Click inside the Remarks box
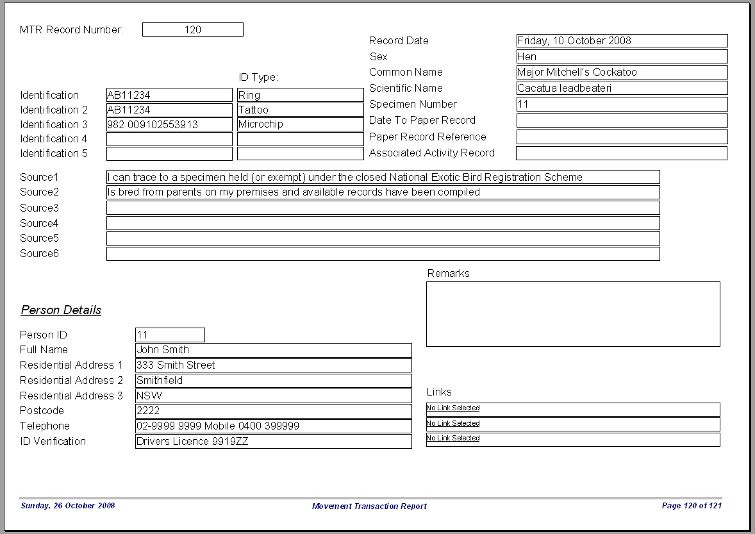The height and width of the screenshot is (534, 755). (x=573, y=314)
